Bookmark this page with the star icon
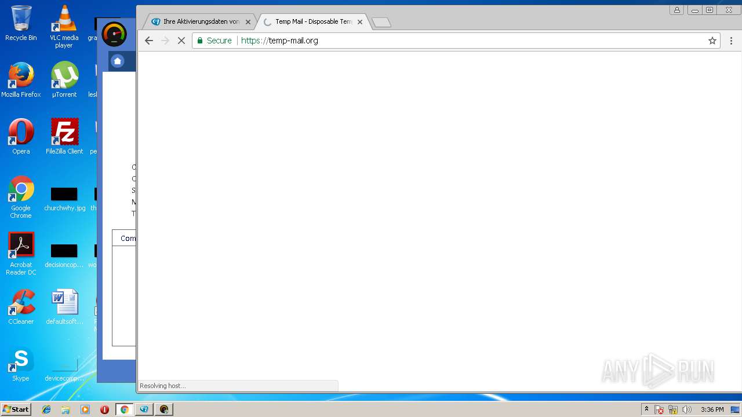The height and width of the screenshot is (417, 742). coord(712,41)
